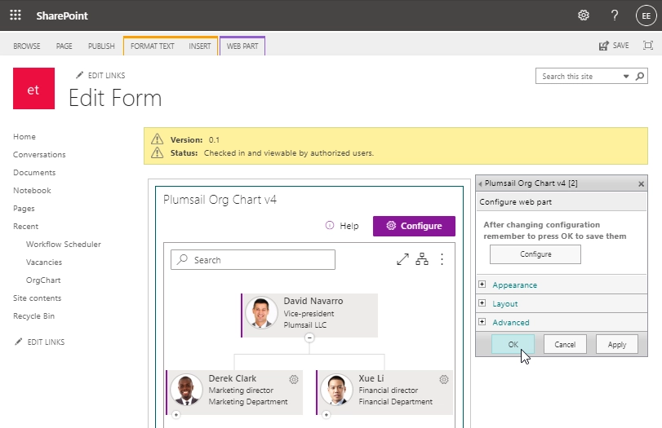This screenshot has width=662, height=428.
Task: Expand the Appearance section
Action: point(482,285)
